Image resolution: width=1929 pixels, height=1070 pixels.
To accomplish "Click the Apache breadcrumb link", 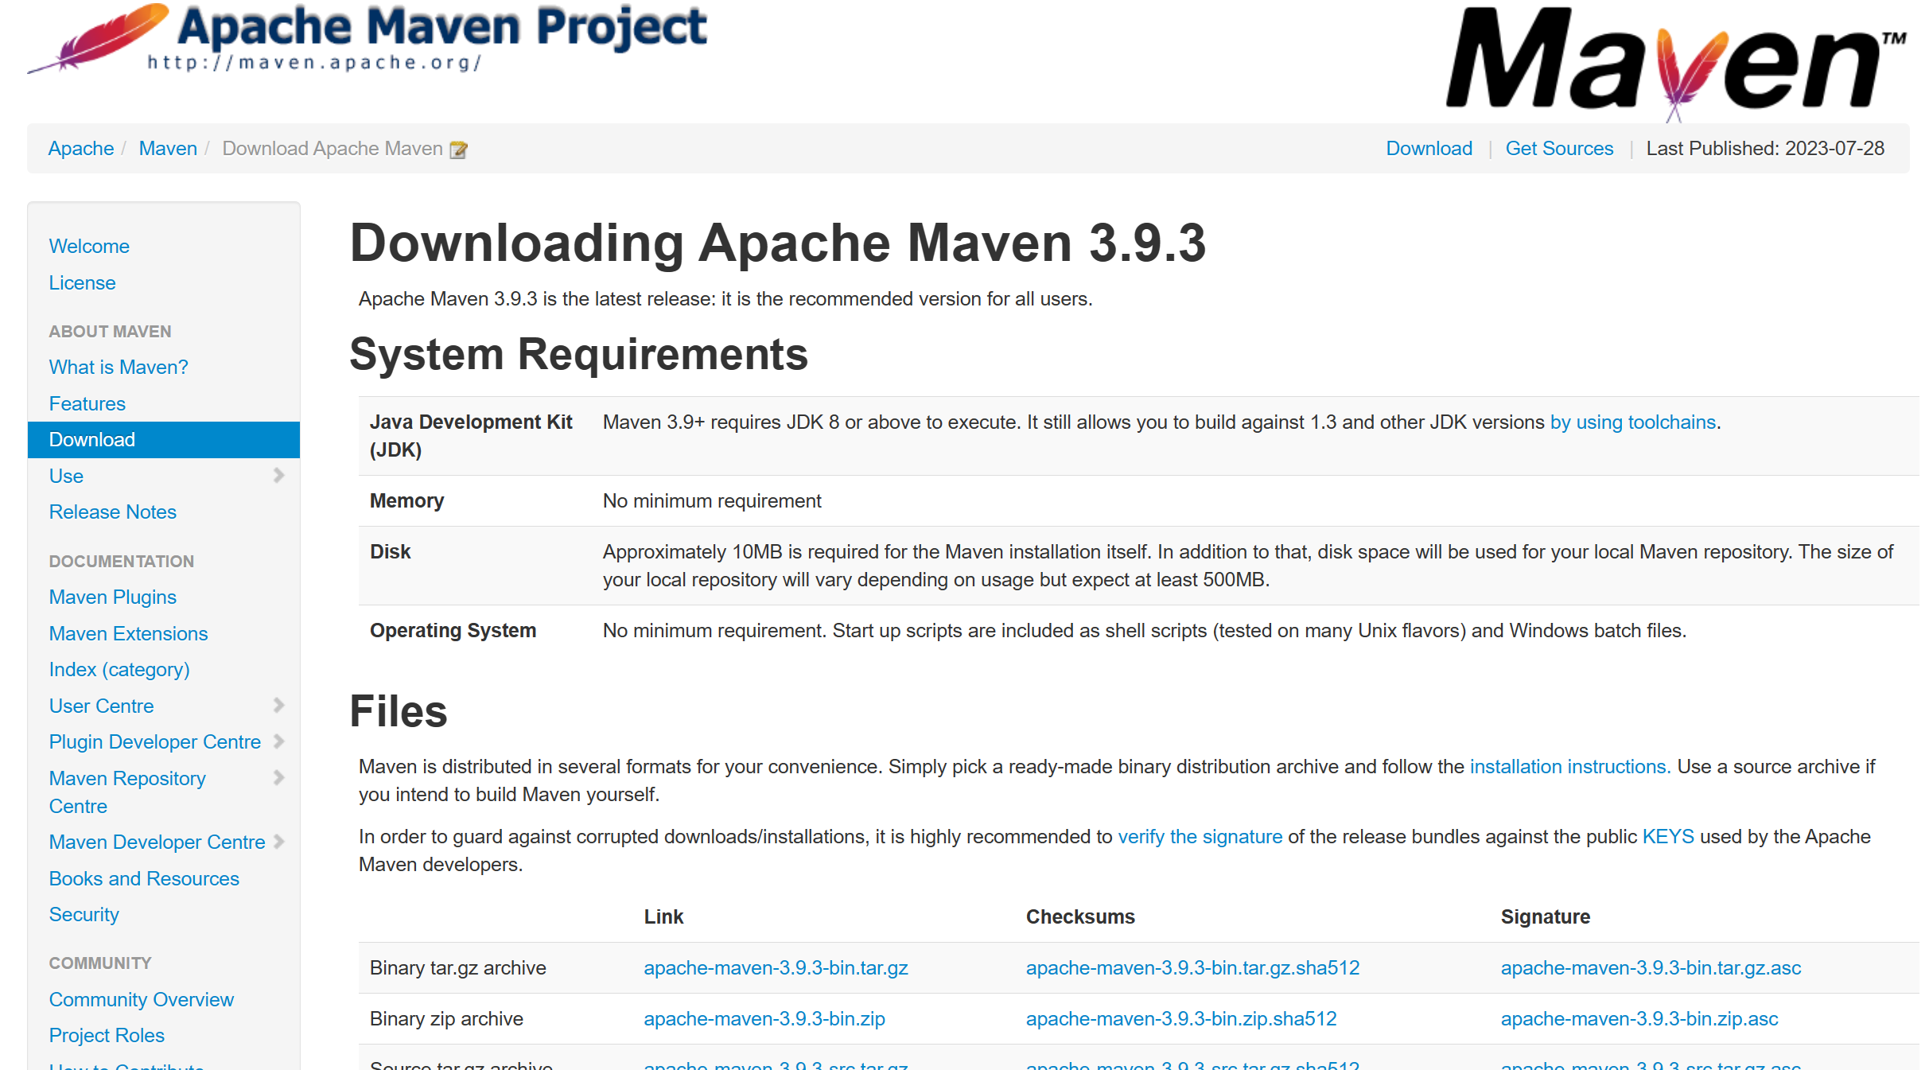I will click(x=80, y=149).
